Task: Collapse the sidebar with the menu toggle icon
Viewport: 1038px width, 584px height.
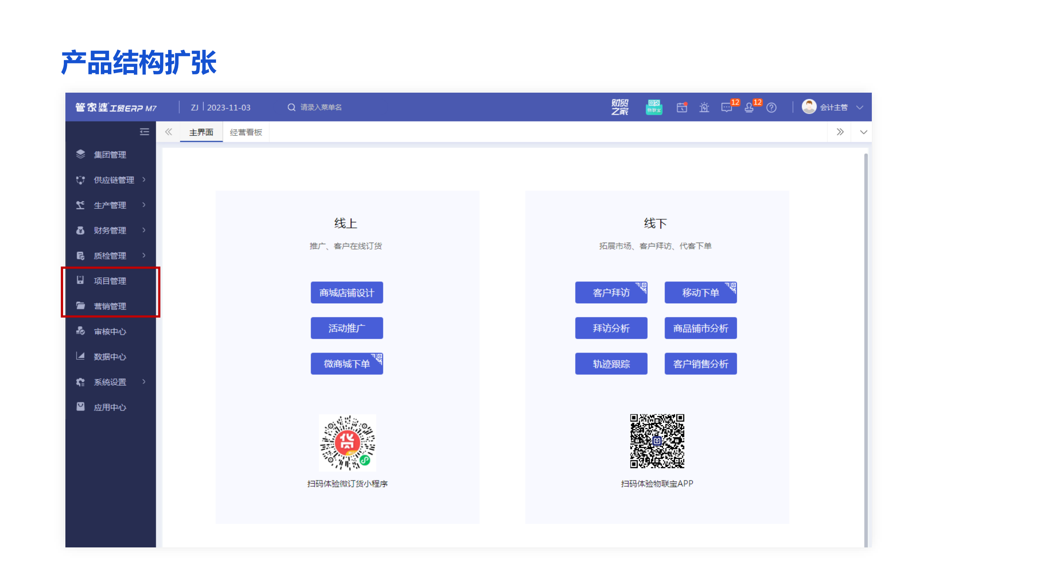Action: point(144,132)
